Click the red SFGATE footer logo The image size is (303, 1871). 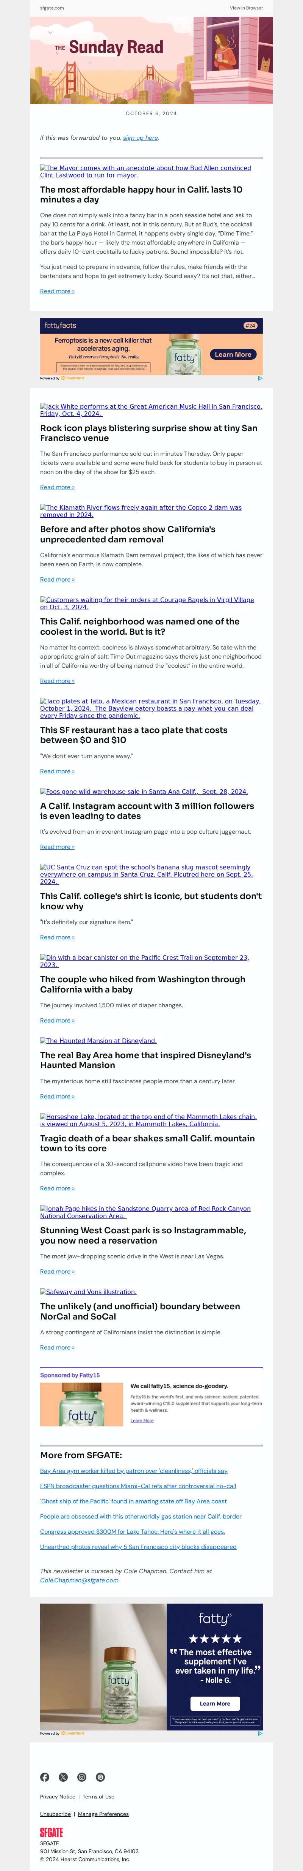click(x=52, y=1833)
